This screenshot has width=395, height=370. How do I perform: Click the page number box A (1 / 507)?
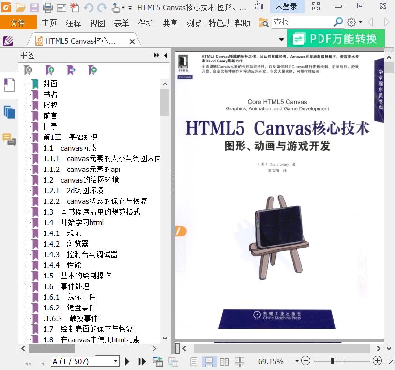click(82, 362)
